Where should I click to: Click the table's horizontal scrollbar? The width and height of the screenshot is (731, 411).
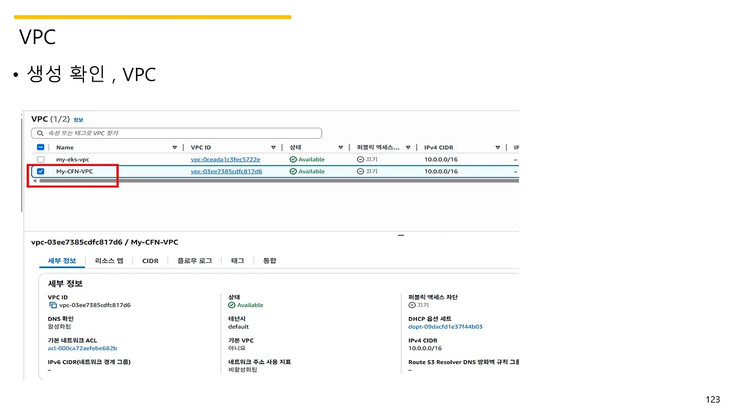pyautogui.click(x=279, y=181)
